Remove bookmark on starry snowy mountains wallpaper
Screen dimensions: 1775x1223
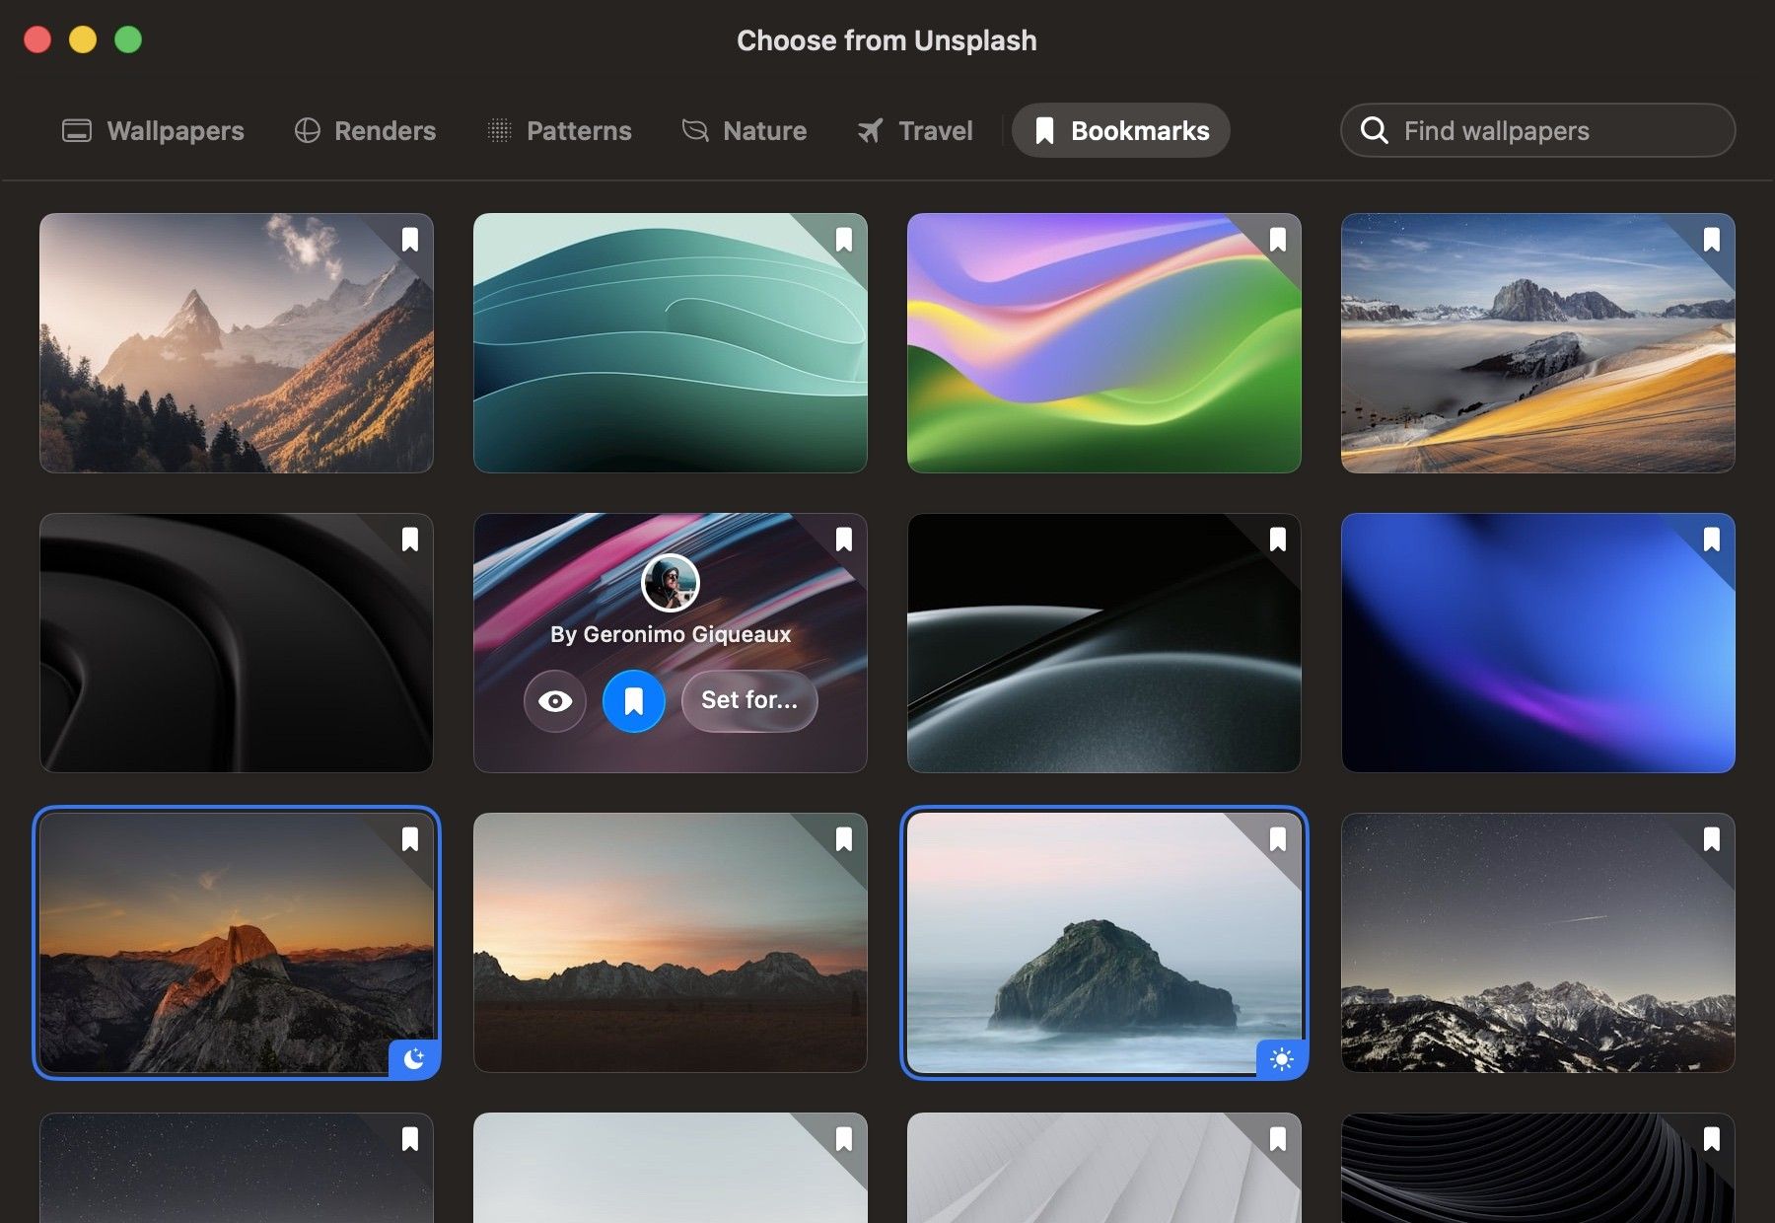click(x=1712, y=839)
